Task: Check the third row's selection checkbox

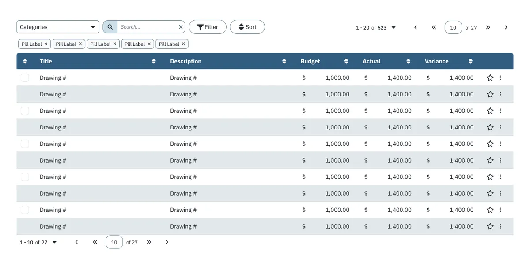Action: pyautogui.click(x=25, y=111)
